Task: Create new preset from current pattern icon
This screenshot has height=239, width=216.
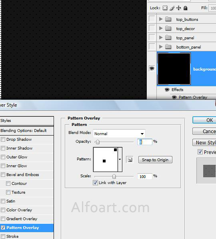Action: [x=130, y=160]
